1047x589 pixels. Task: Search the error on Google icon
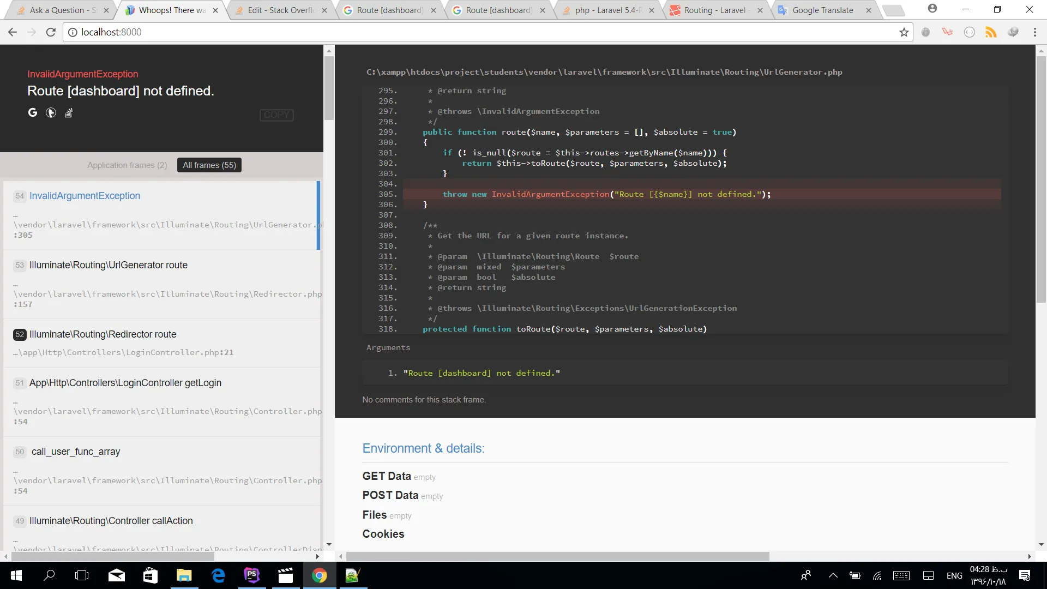33,112
